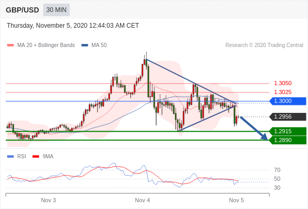308x209 pixels.
Task: Click the Nov 4 date axis label
Action: pos(143,200)
